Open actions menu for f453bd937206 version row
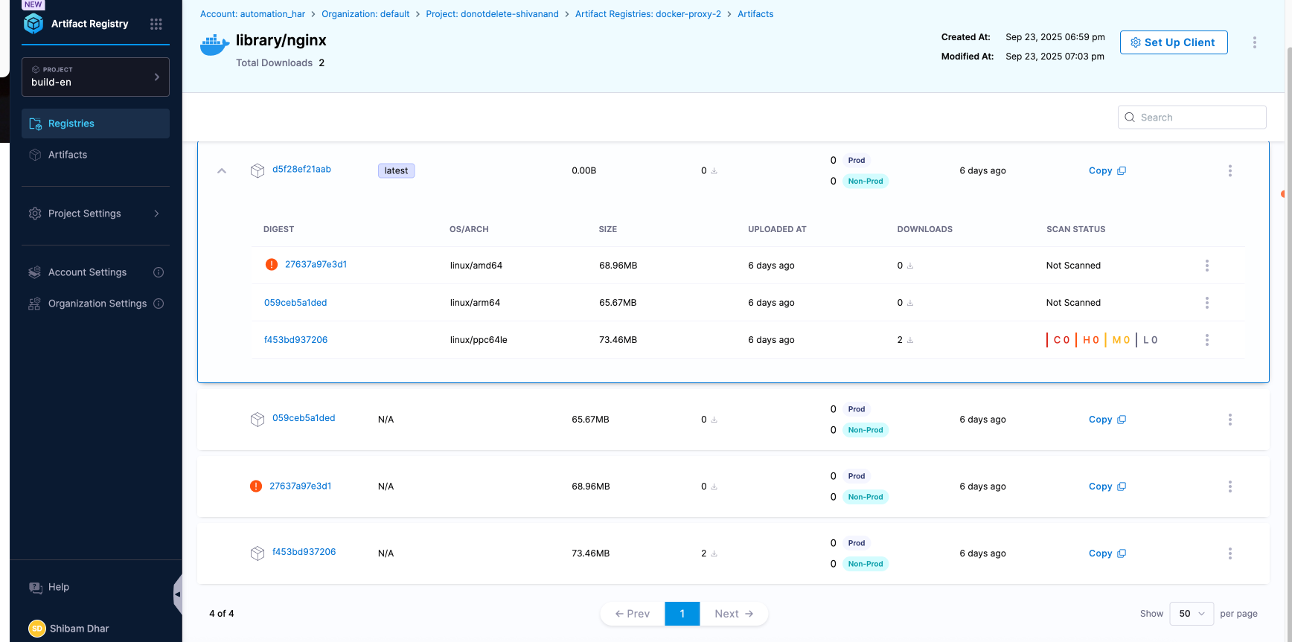The image size is (1292, 642). pyautogui.click(x=1229, y=553)
